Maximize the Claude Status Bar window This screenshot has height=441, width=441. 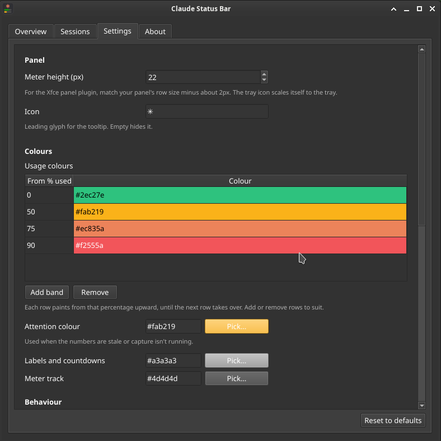tap(419, 9)
